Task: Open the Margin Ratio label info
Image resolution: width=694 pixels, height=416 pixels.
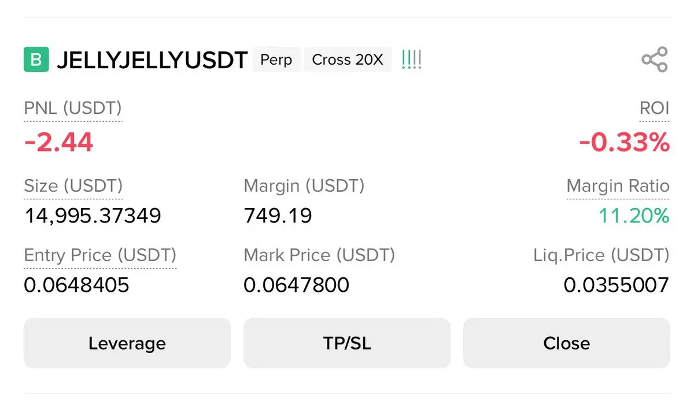Action: click(618, 186)
